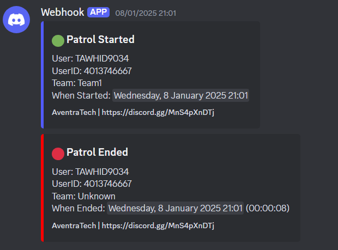
Task: Click the Patrol Started embed title
Action: (x=100, y=40)
